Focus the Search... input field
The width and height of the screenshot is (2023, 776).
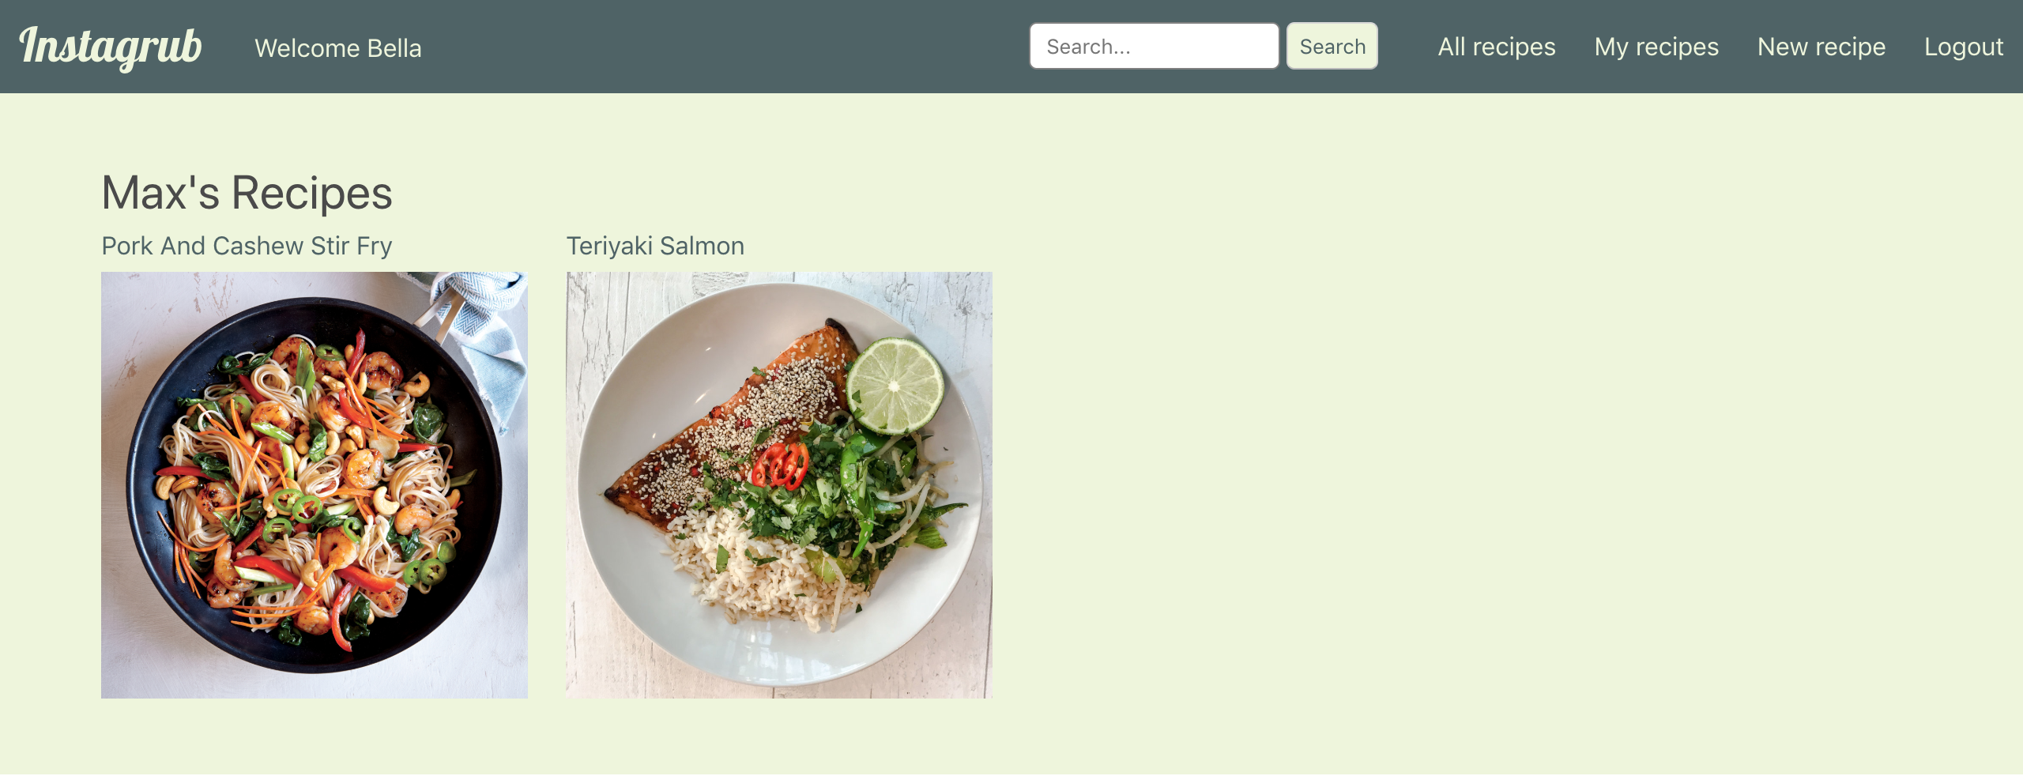pos(1154,46)
